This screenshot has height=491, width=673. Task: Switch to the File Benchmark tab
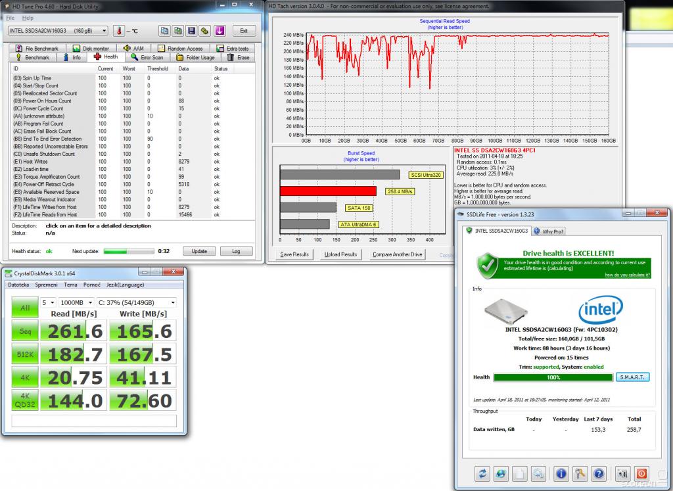37,49
